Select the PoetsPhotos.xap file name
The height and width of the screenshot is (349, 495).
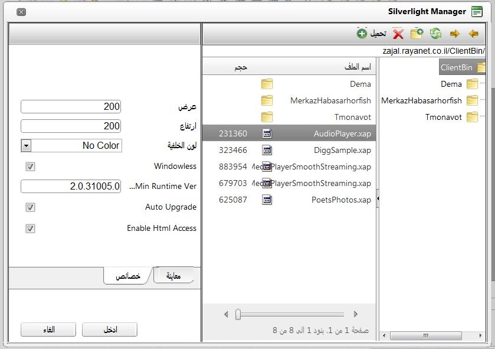tap(341, 200)
